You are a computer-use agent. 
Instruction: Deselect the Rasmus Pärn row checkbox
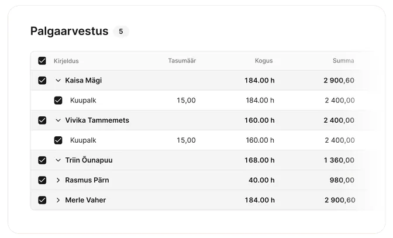42,180
